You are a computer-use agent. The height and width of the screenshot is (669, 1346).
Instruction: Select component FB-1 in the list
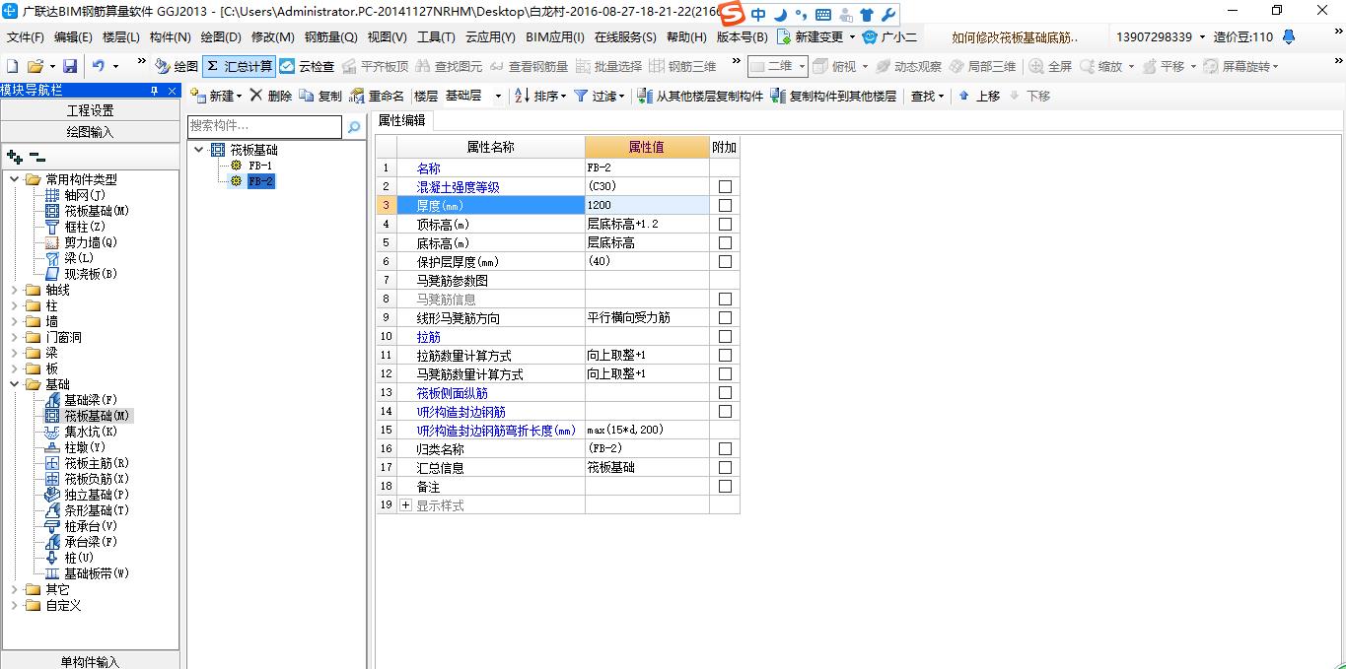[x=260, y=166]
